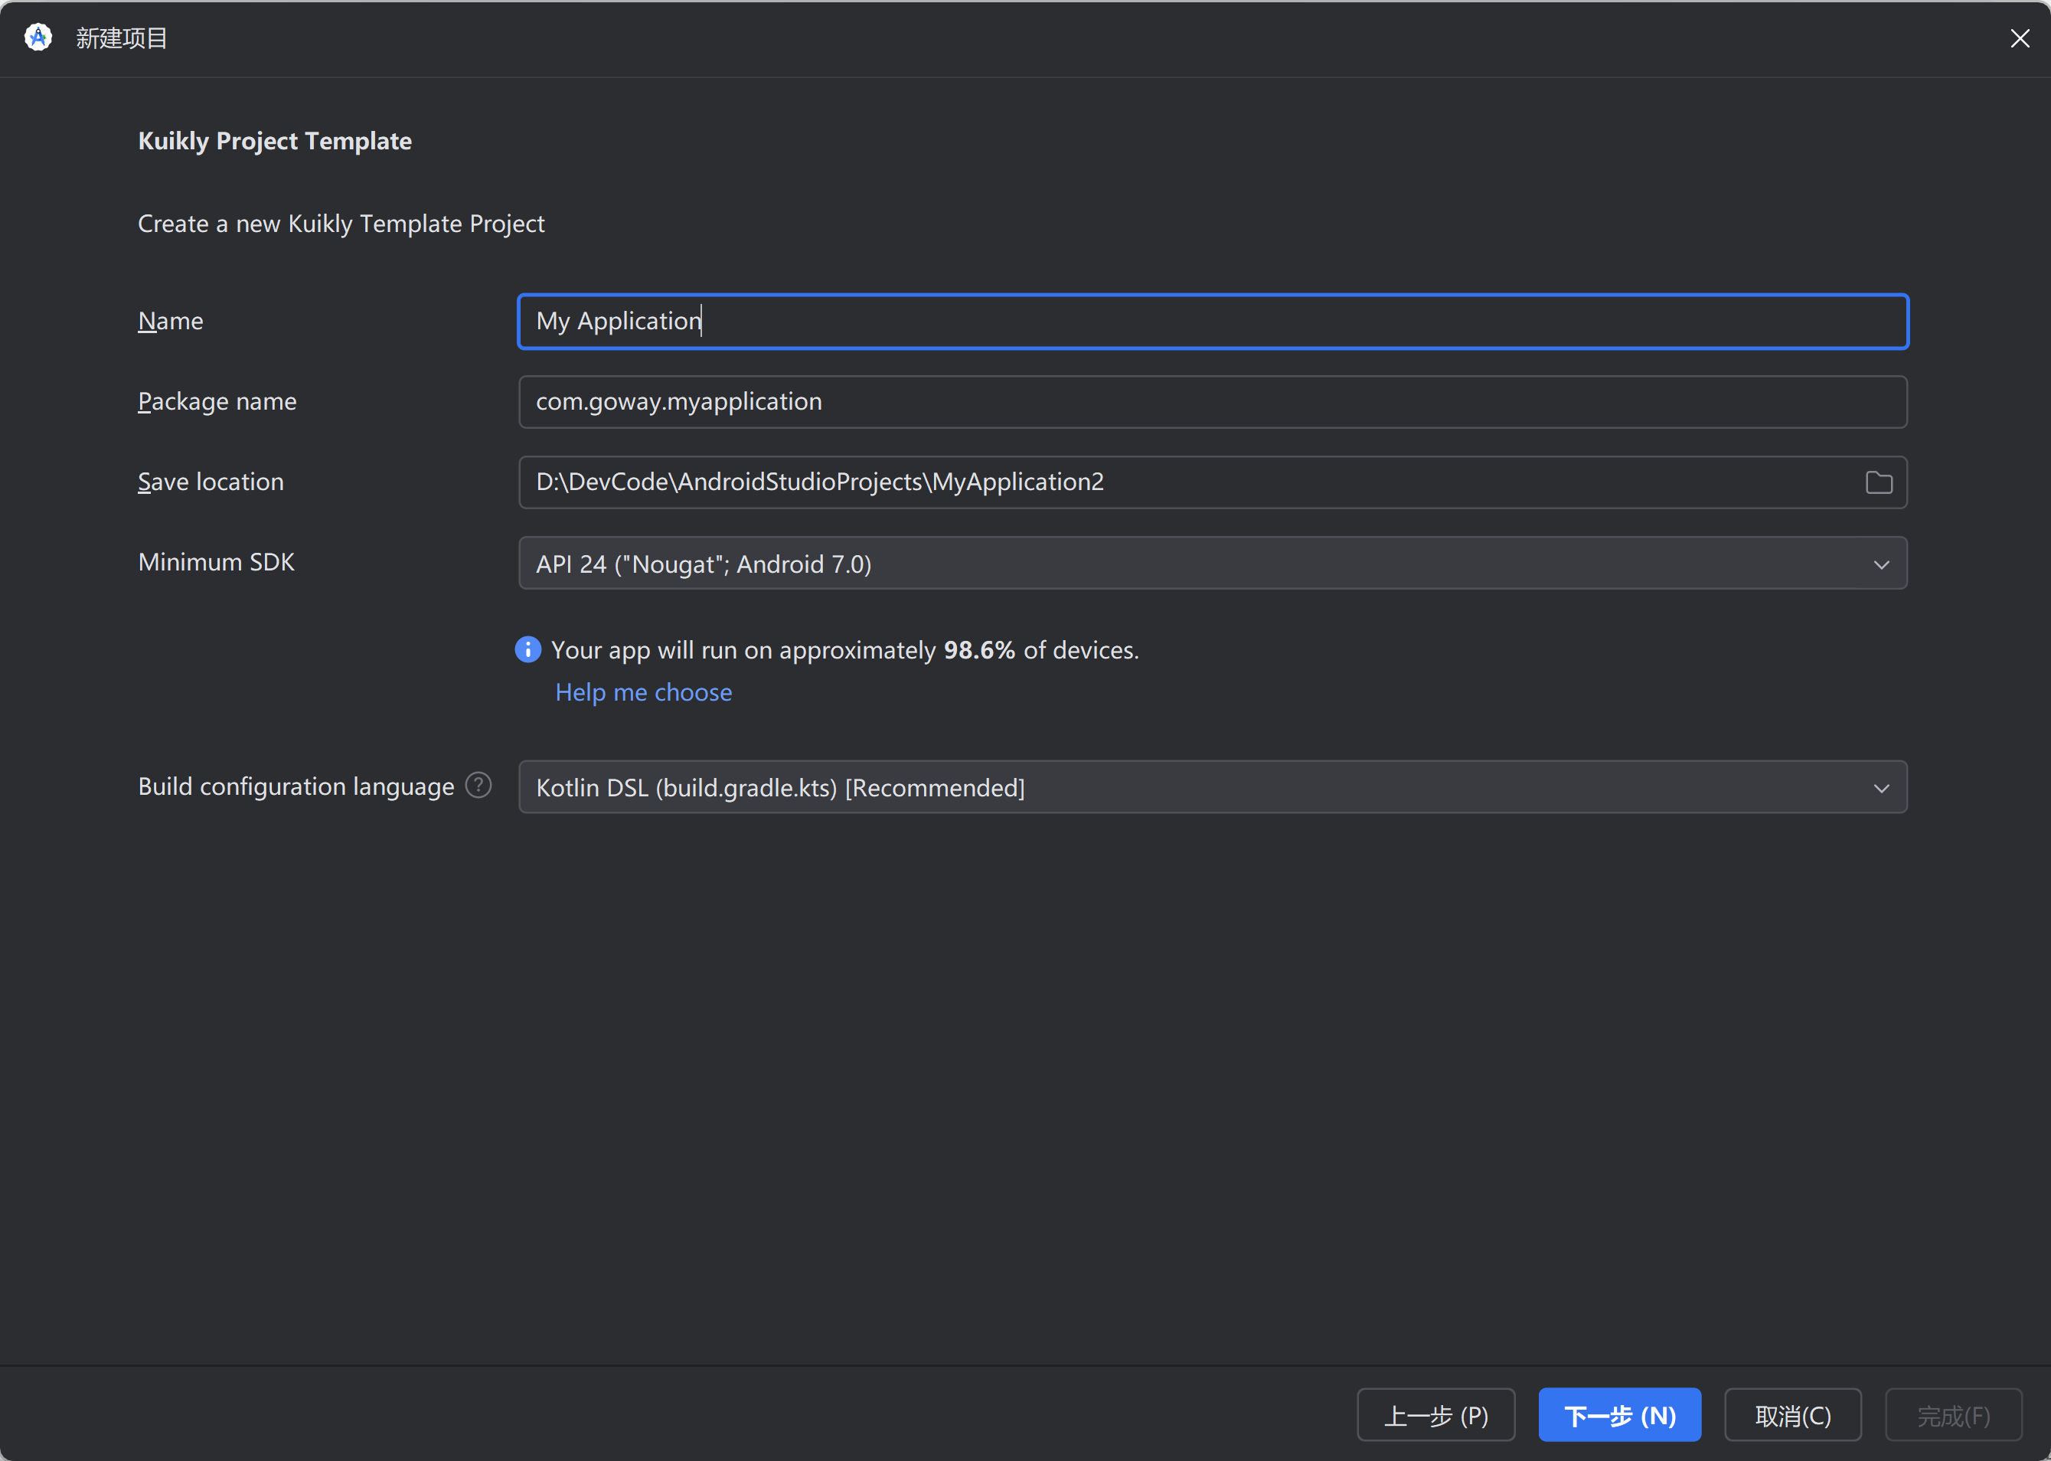Click the Android Studio logo in title bar
The height and width of the screenshot is (1461, 2051).
pyautogui.click(x=38, y=38)
